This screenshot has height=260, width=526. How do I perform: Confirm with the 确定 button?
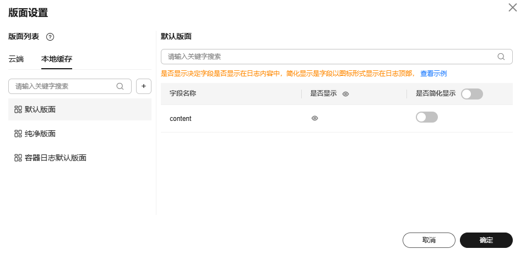pyautogui.click(x=486, y=240)
